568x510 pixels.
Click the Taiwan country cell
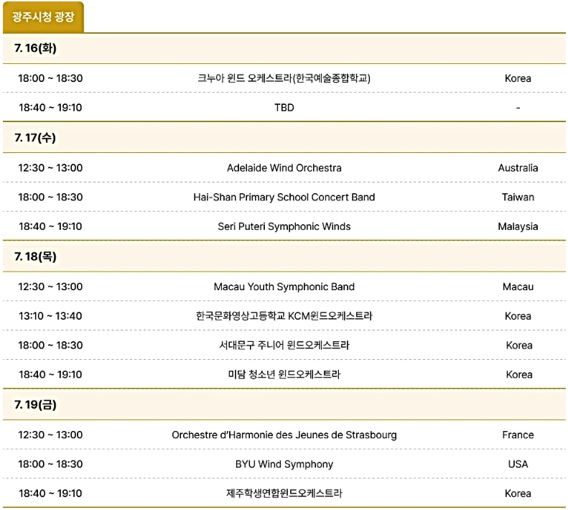(518, 198)
